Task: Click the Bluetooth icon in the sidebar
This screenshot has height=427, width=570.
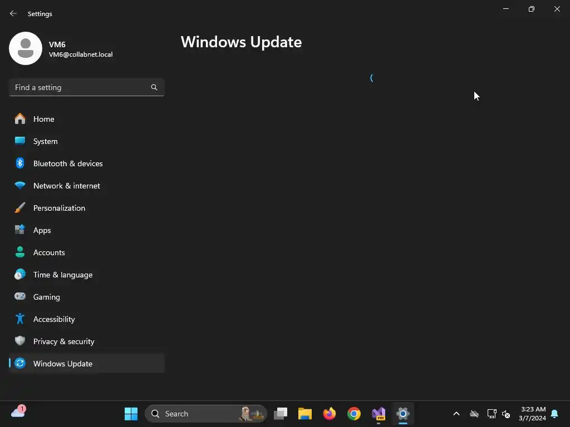Action: [x=20, y=163]
